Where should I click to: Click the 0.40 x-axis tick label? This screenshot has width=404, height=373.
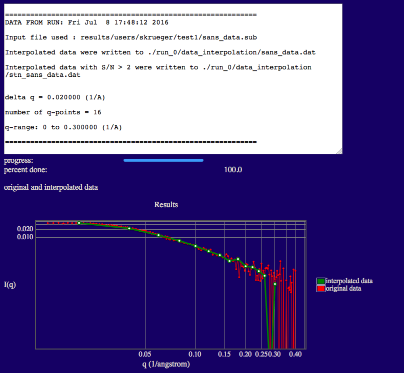(295, 354)
